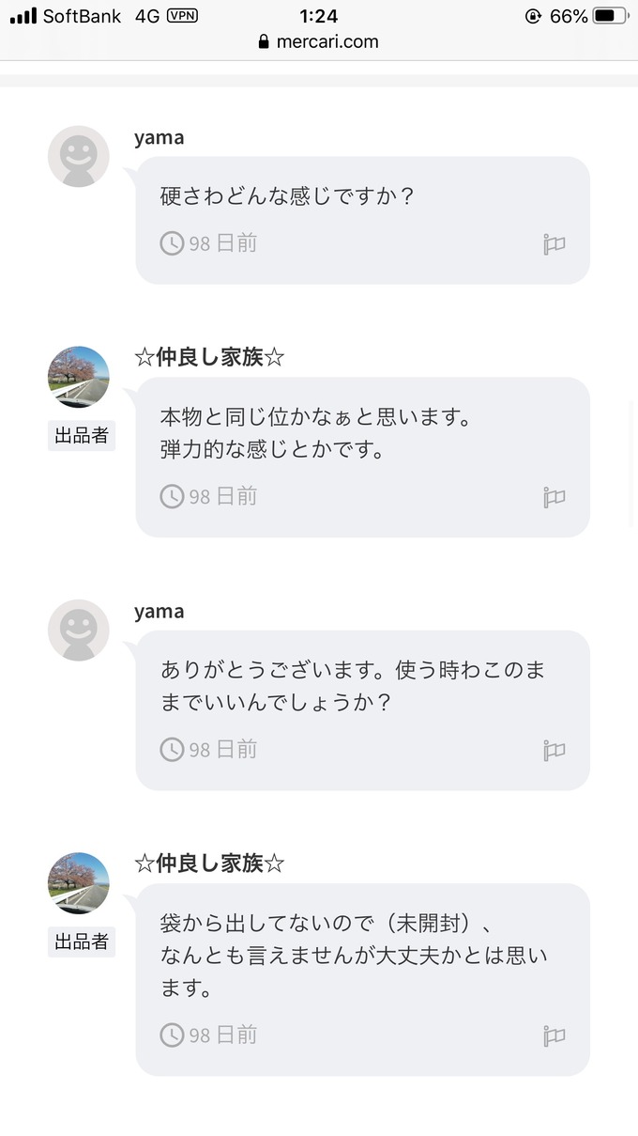Viewport: 638px width, 1136px height.
Task: Open yama's avatar beside the 'ありがとうございます' comment
Action: (x=79, y=630)
